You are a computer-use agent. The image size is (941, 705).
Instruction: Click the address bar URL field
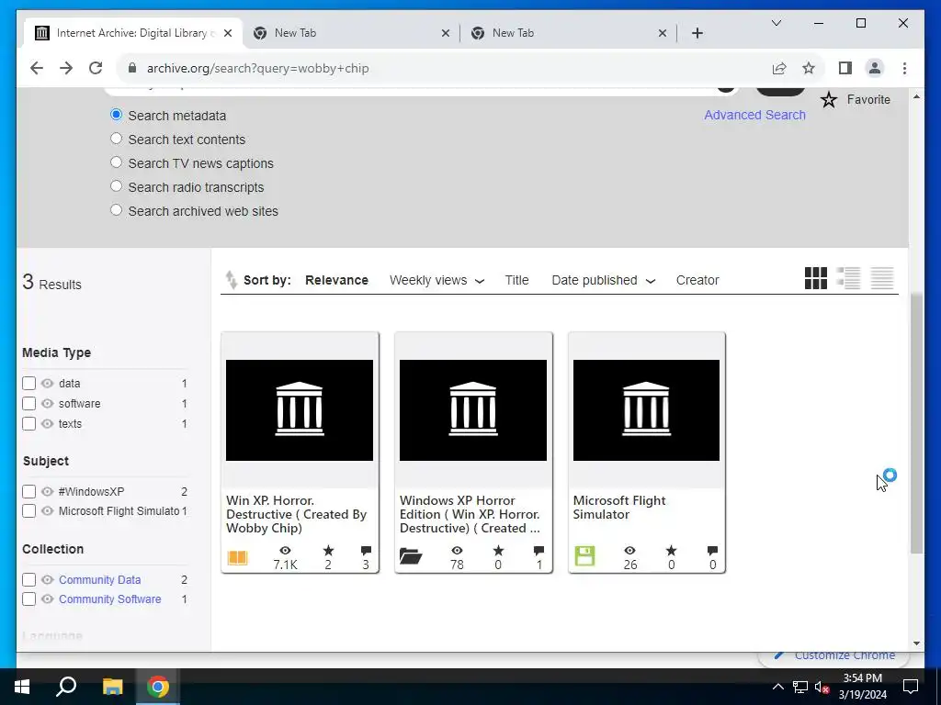tap(444, 68)
